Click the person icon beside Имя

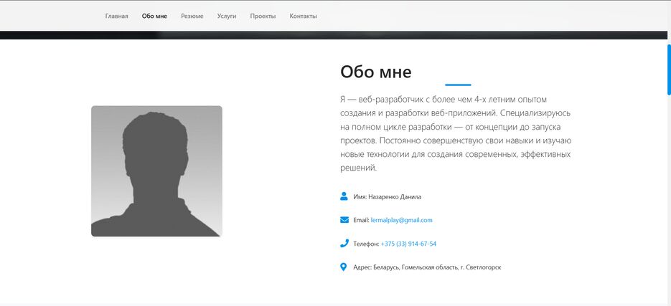tap(344, 196)
